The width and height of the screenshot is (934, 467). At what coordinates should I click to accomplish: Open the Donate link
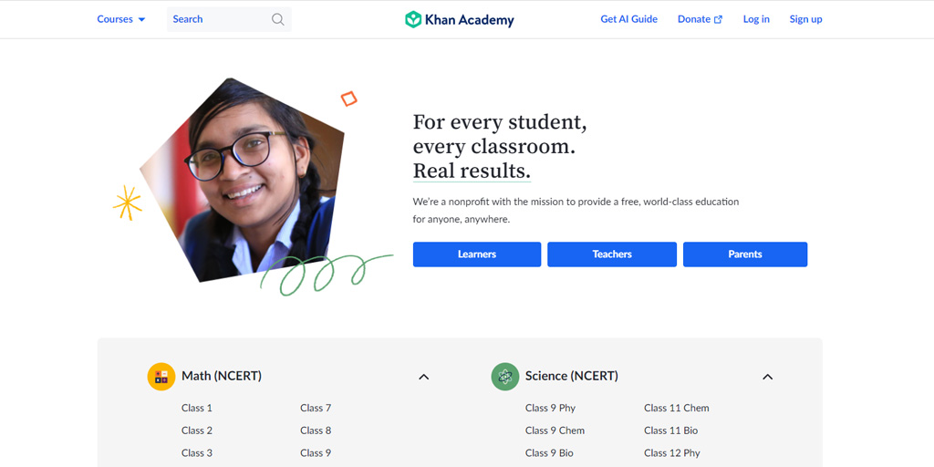click(700, 19)
